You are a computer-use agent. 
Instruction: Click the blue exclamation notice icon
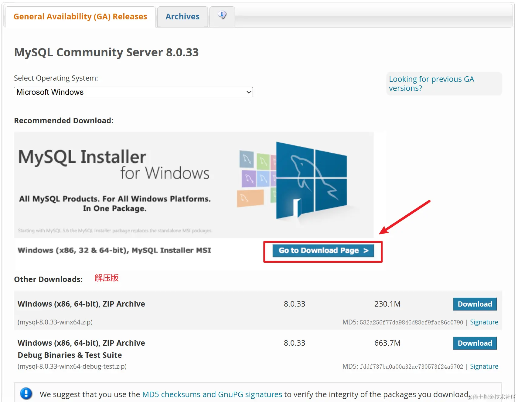26,394
